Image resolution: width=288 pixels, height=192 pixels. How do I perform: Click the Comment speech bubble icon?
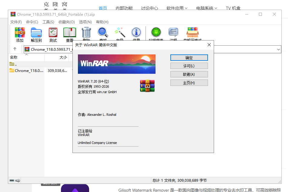point(173,32)
